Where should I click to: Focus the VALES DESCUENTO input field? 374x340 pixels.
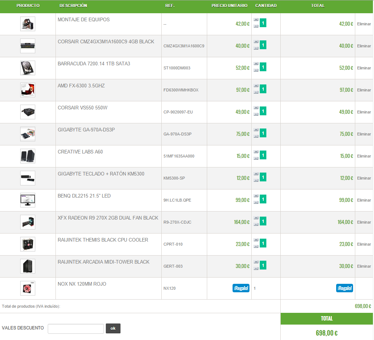tap(76, 329)
